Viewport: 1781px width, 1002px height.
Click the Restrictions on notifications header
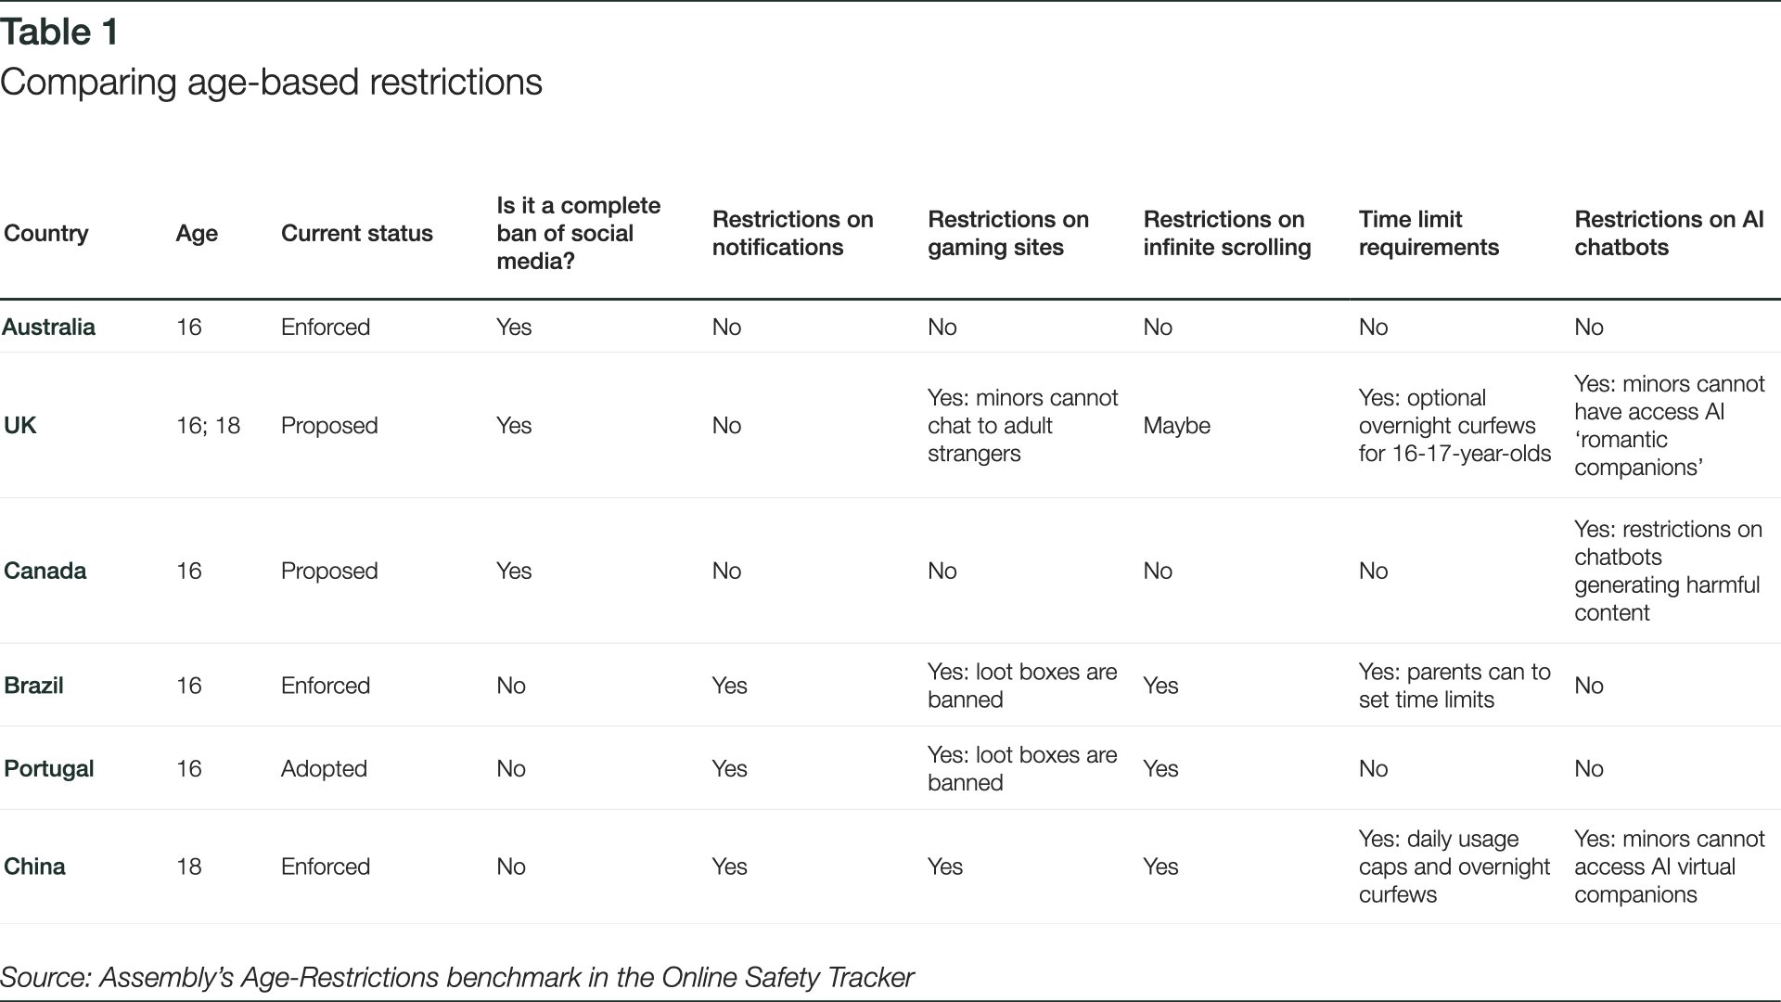point(793,233)
